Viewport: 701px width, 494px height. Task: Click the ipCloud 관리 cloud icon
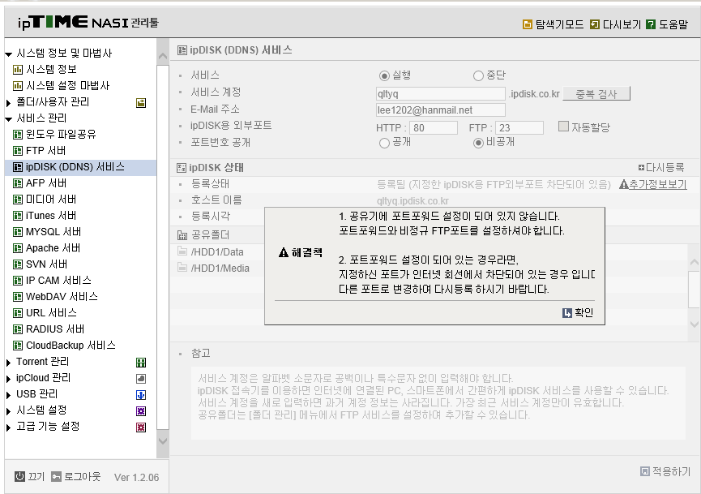tap(141, 379)
